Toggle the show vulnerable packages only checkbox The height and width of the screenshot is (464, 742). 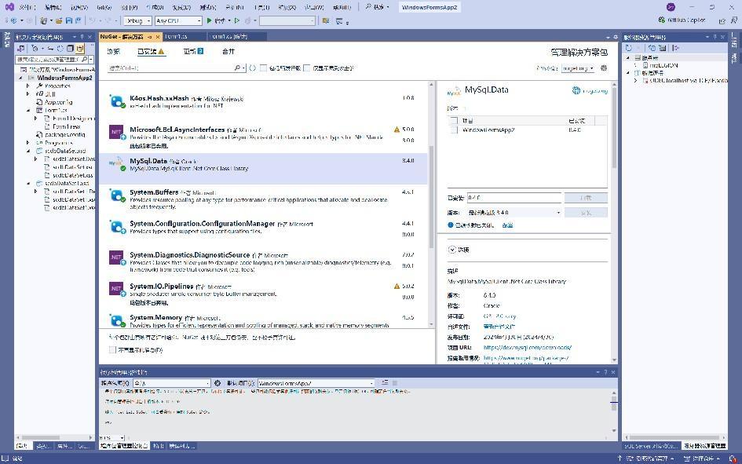click(307, 68)
